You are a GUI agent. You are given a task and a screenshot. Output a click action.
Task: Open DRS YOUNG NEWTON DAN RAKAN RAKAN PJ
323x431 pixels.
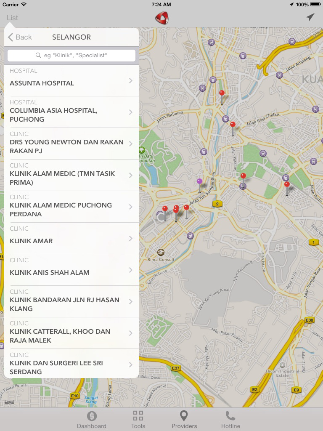pos(71,144)
